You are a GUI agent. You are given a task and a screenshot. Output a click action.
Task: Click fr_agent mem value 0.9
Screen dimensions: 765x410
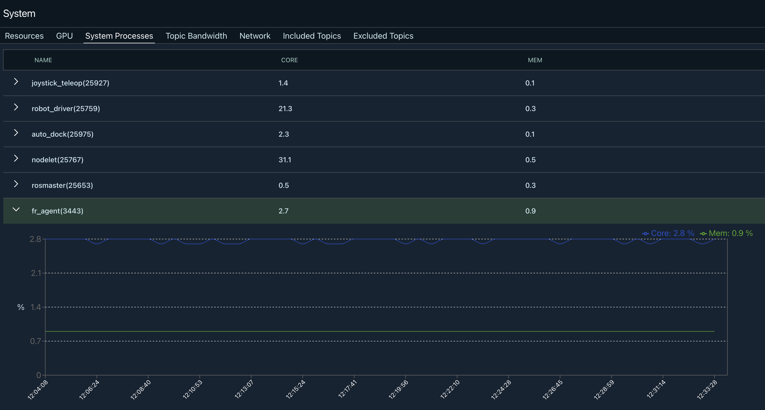coord(530,211)
